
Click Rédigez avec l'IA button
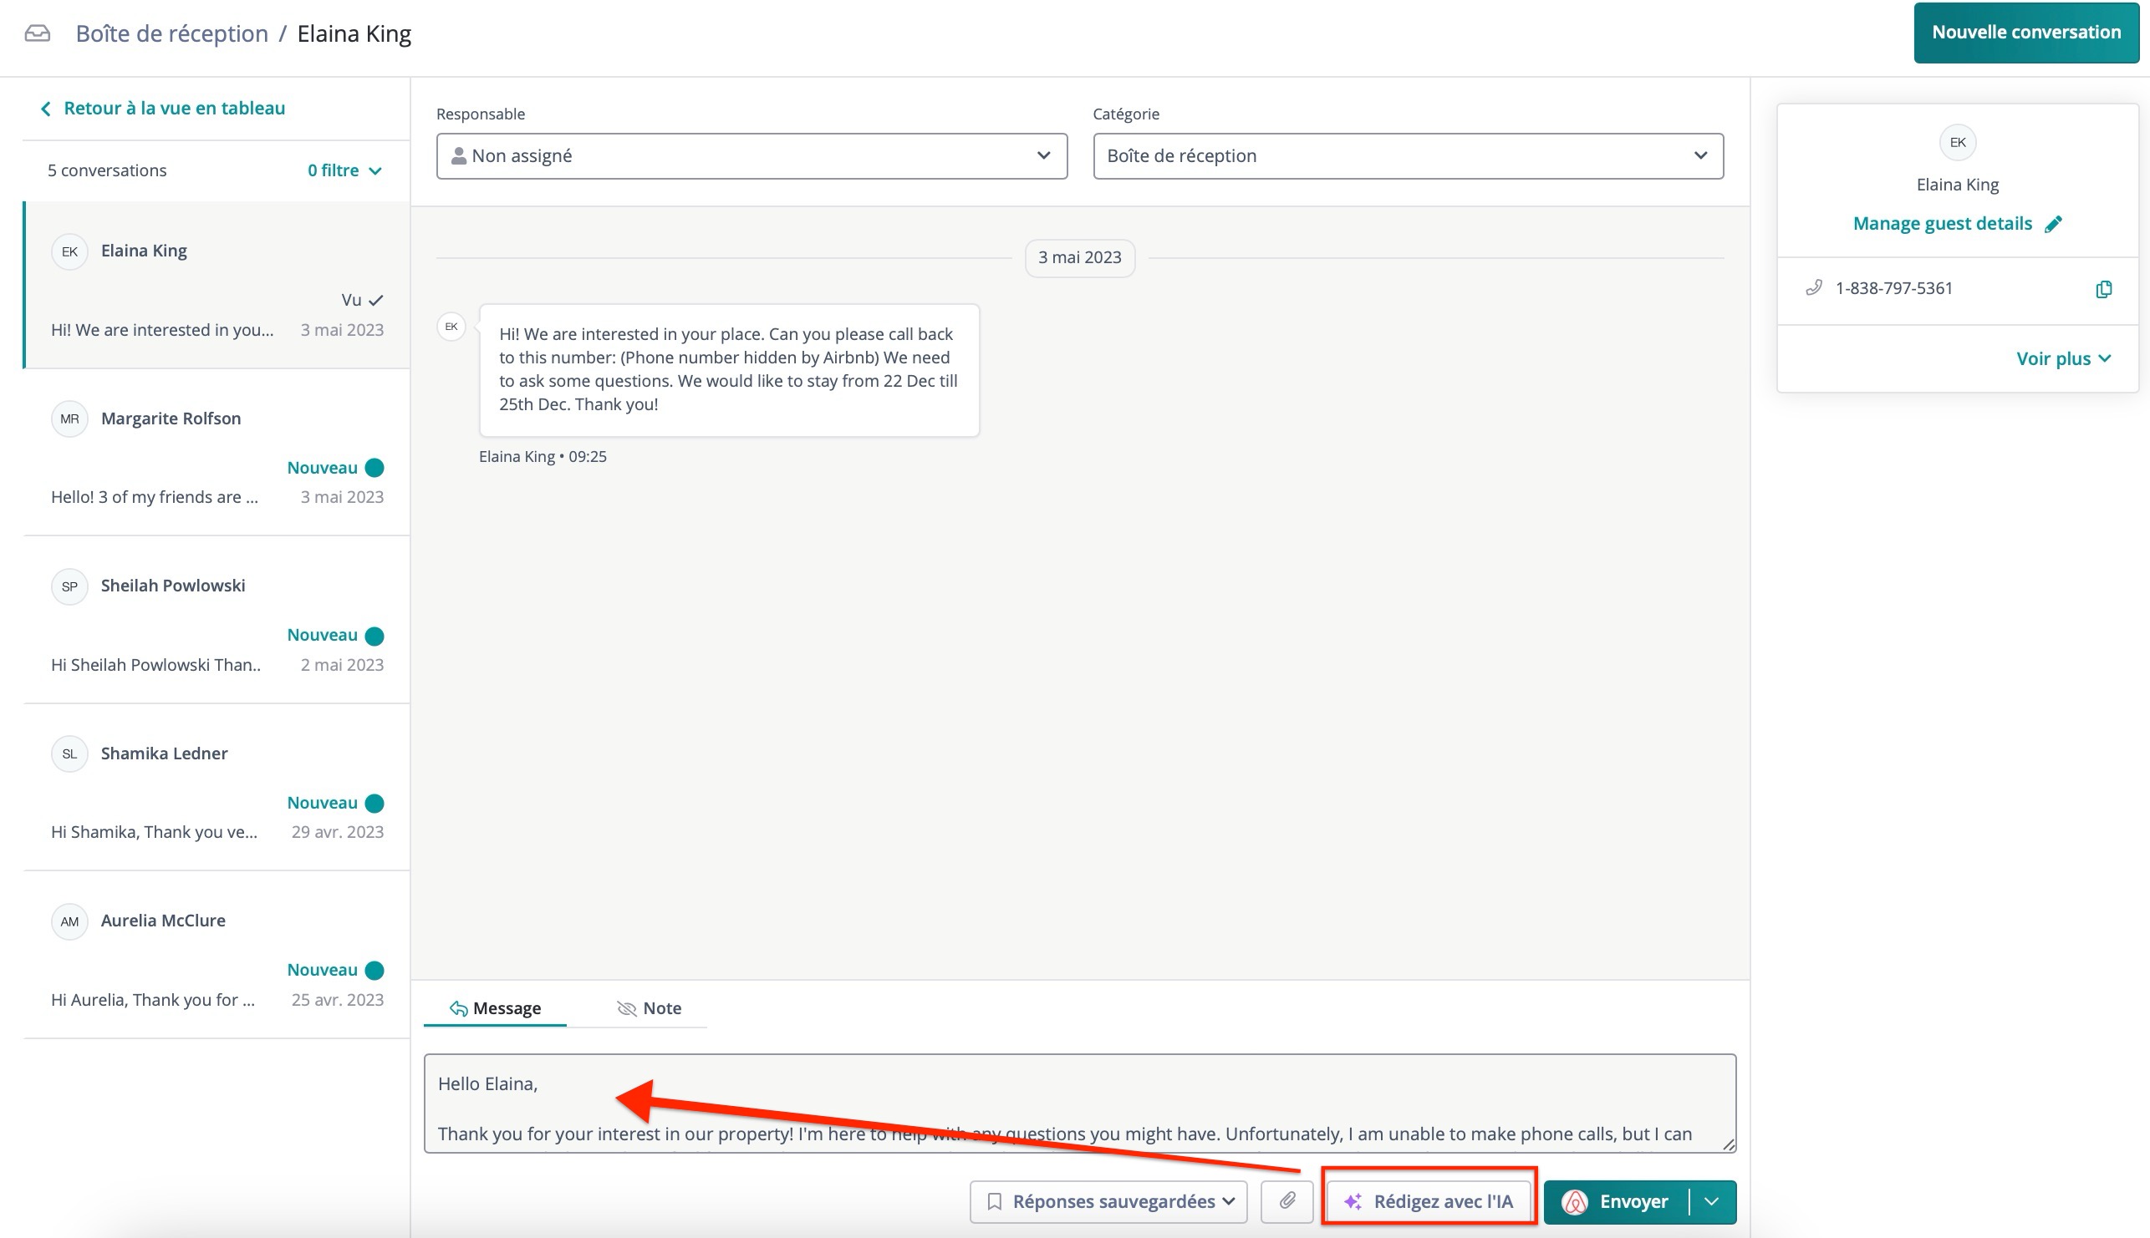[1429, 1201]
